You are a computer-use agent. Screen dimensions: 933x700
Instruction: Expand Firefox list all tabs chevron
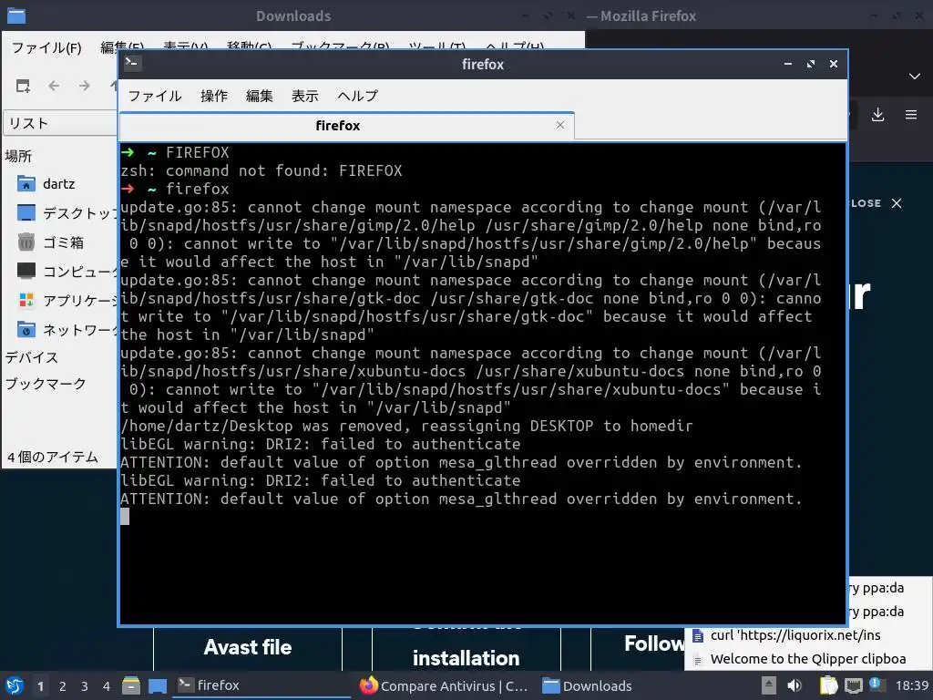[915, 77]
